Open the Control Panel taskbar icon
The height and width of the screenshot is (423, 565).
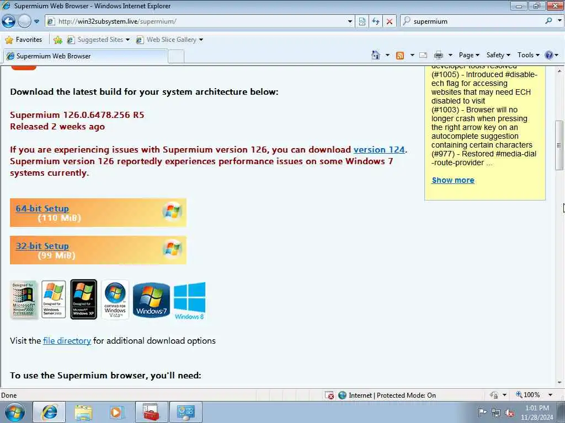pyautogui.click(x=186, y=412)
